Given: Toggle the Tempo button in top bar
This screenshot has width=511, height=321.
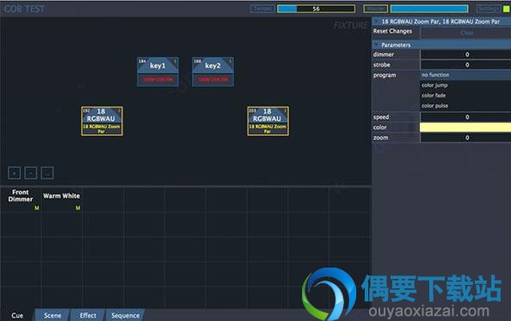Looking at the screenshot, I should pyautogui.click(x=262, y=9).
